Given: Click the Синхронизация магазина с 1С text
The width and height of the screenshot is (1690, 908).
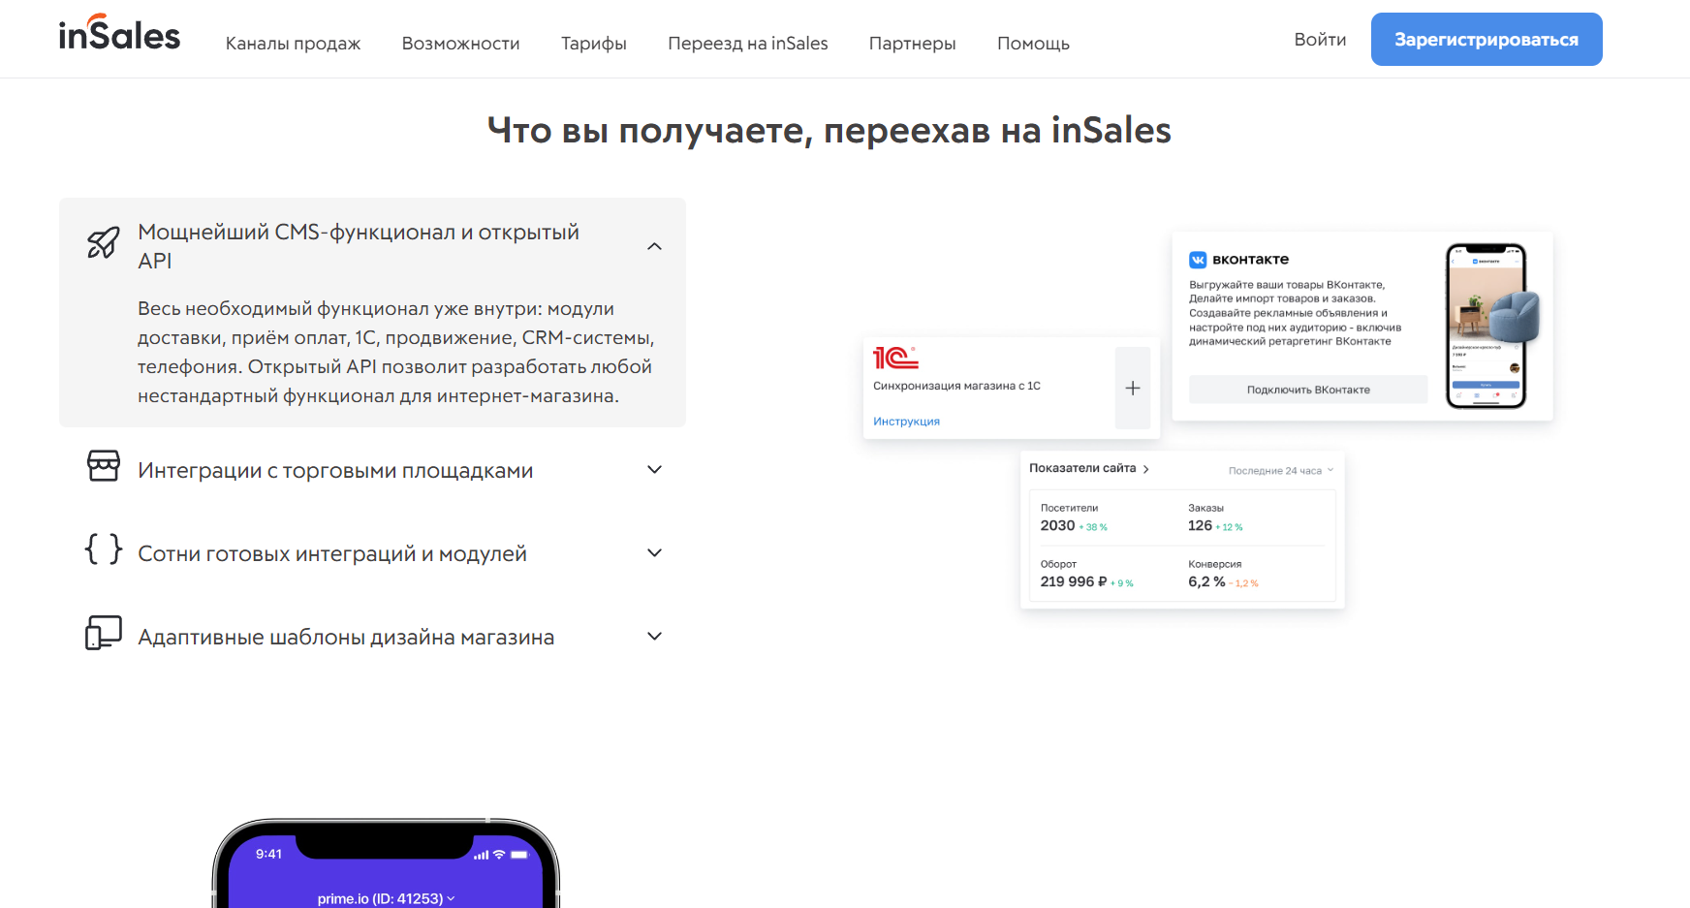Looking at the screenshot, I should pyautogui.click(x=956, y=386).
